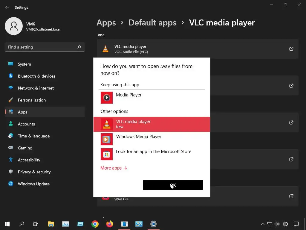Click the Apps breadcrumb link

[106, 23]
